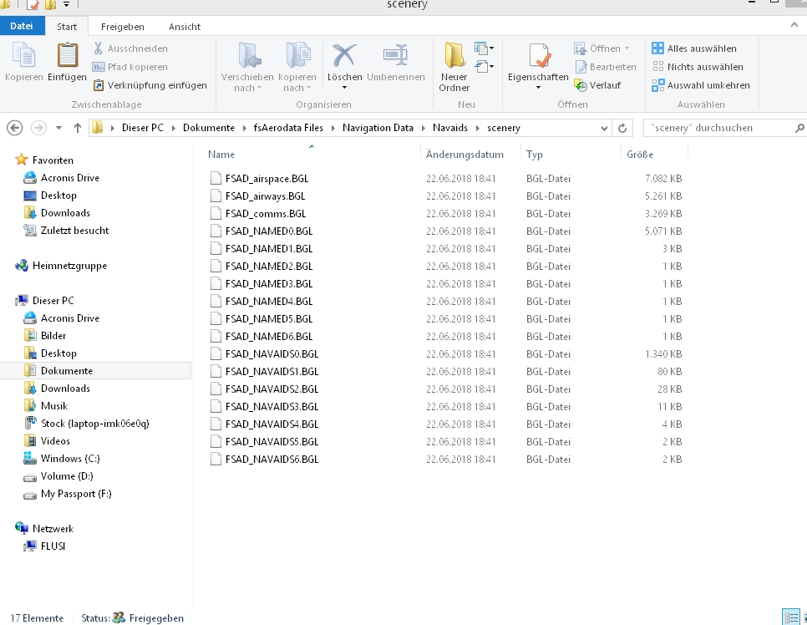807x625 pixels.
Task: Sort files by the Größe column header
Action: coord(640,155)
